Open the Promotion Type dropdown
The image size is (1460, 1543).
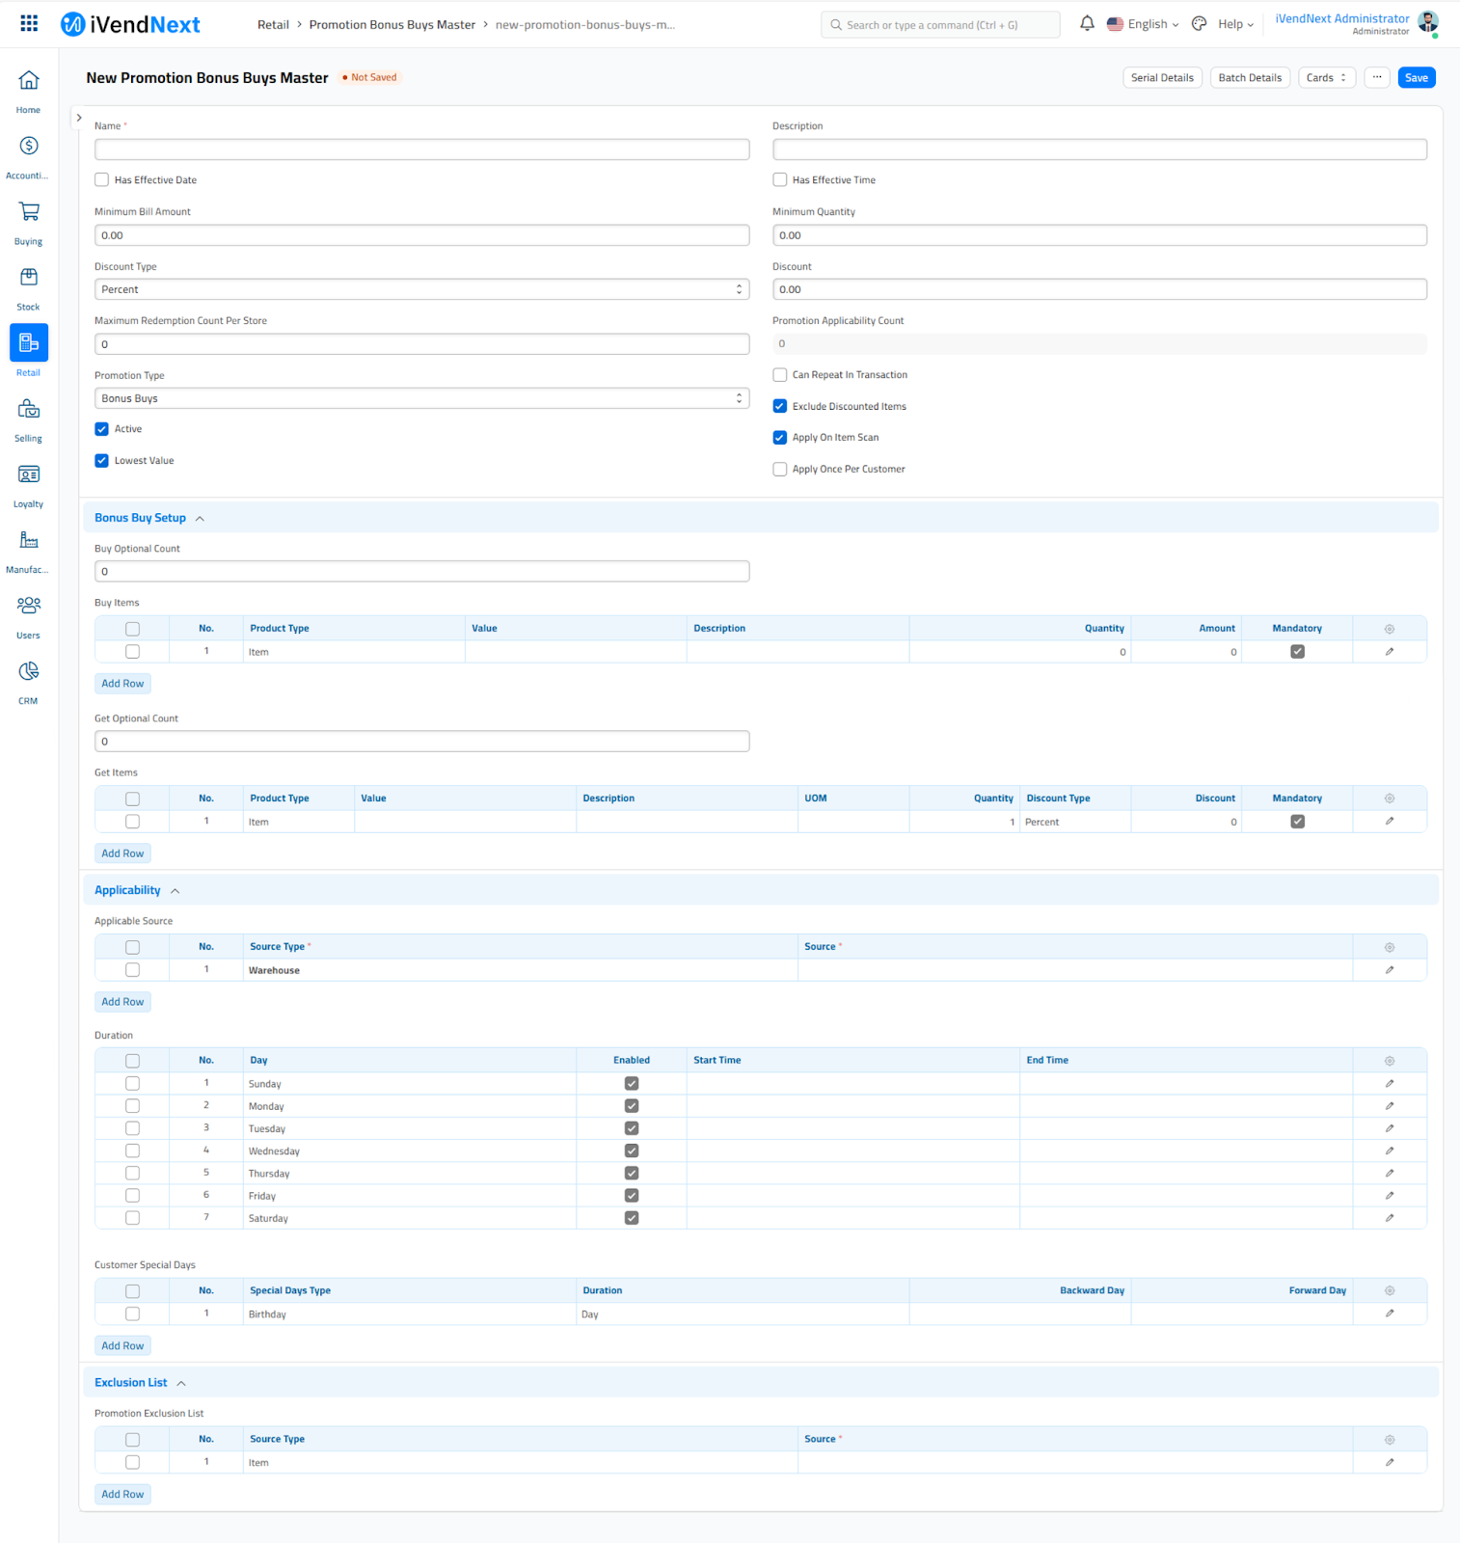click(x=421, y=398)
